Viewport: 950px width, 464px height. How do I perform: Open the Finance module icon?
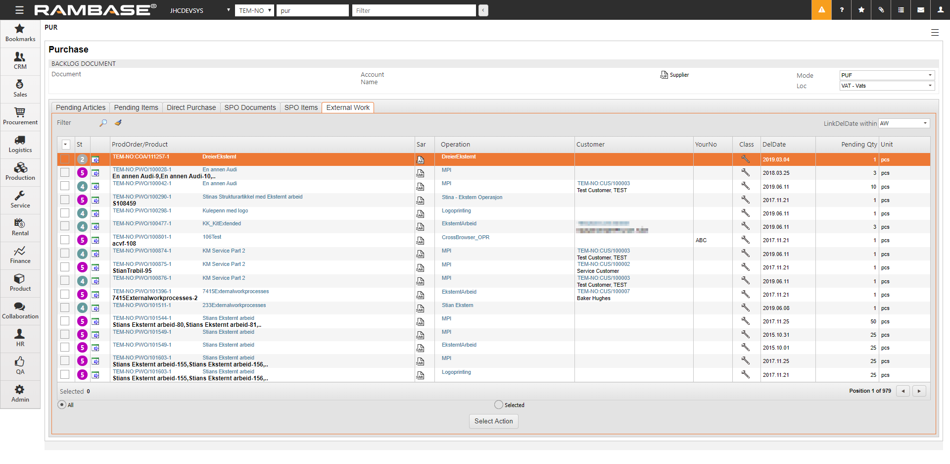coord(20,255)
